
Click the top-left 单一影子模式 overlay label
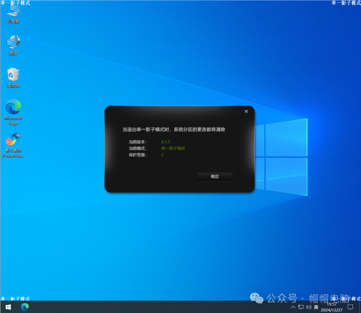(15, 3)
